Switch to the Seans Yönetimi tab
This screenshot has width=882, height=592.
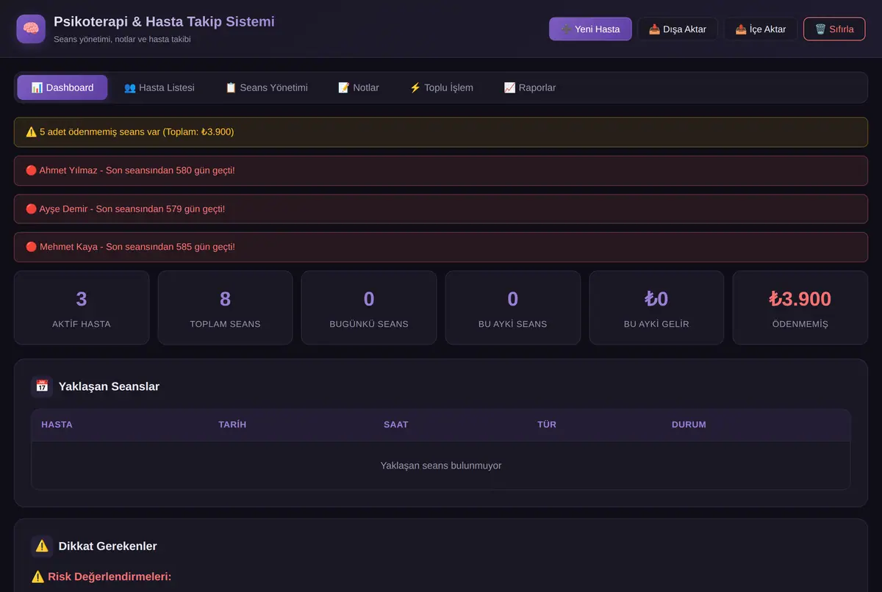point(266,87)
